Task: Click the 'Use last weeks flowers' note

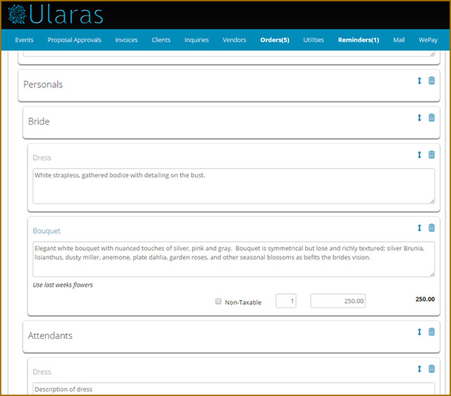Action: 63,285
